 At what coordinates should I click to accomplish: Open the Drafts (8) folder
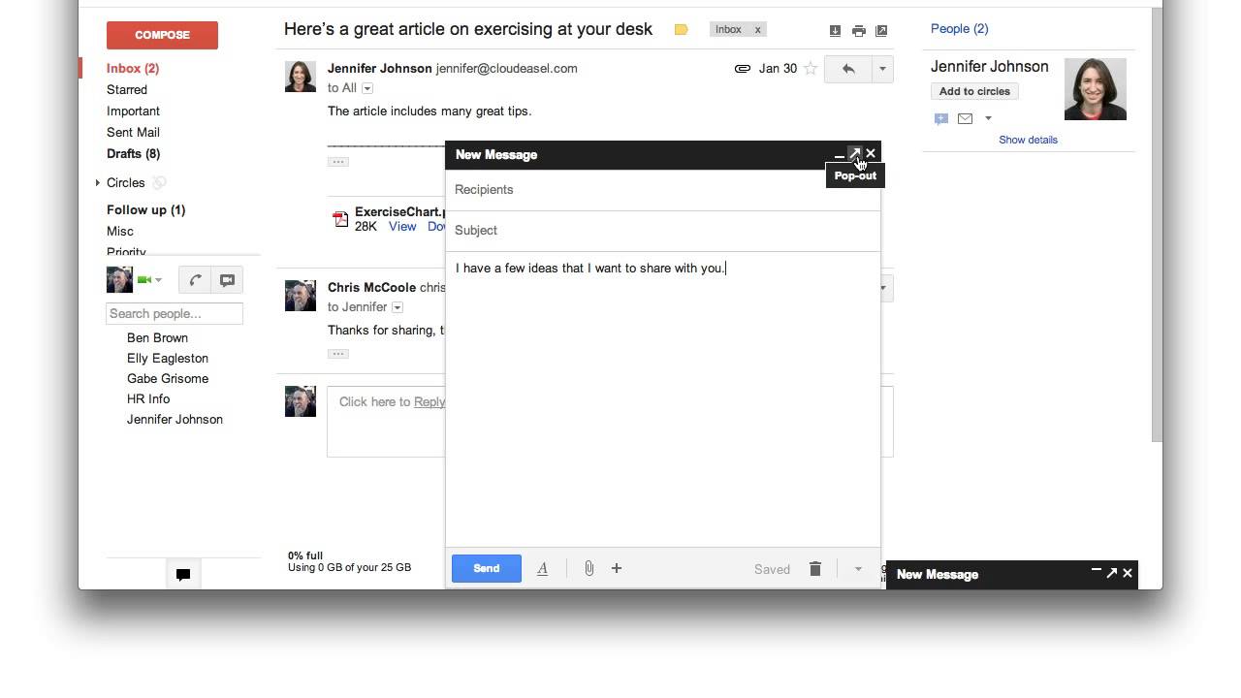(x=133, y=153)
